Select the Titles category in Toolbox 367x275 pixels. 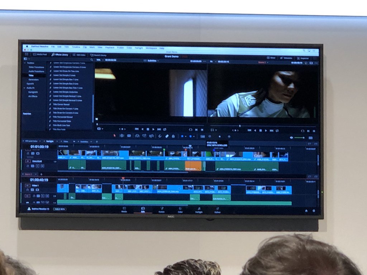click(31, 76)
